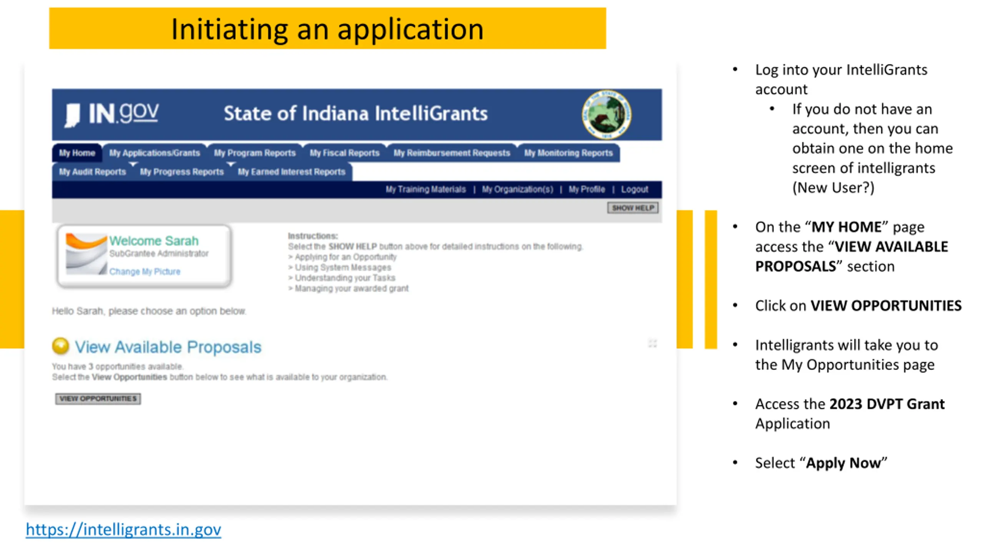
Task: Select the My Fiscal Reports tab
Action: point(345,153)
